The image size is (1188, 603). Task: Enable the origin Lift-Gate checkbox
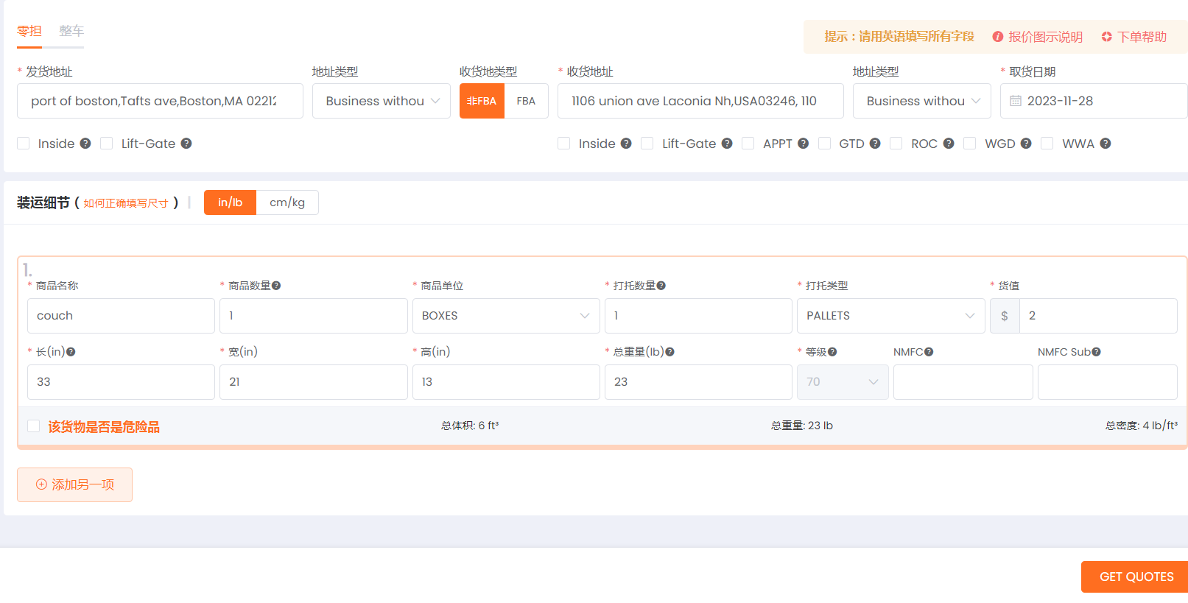[x=107, y=144]
